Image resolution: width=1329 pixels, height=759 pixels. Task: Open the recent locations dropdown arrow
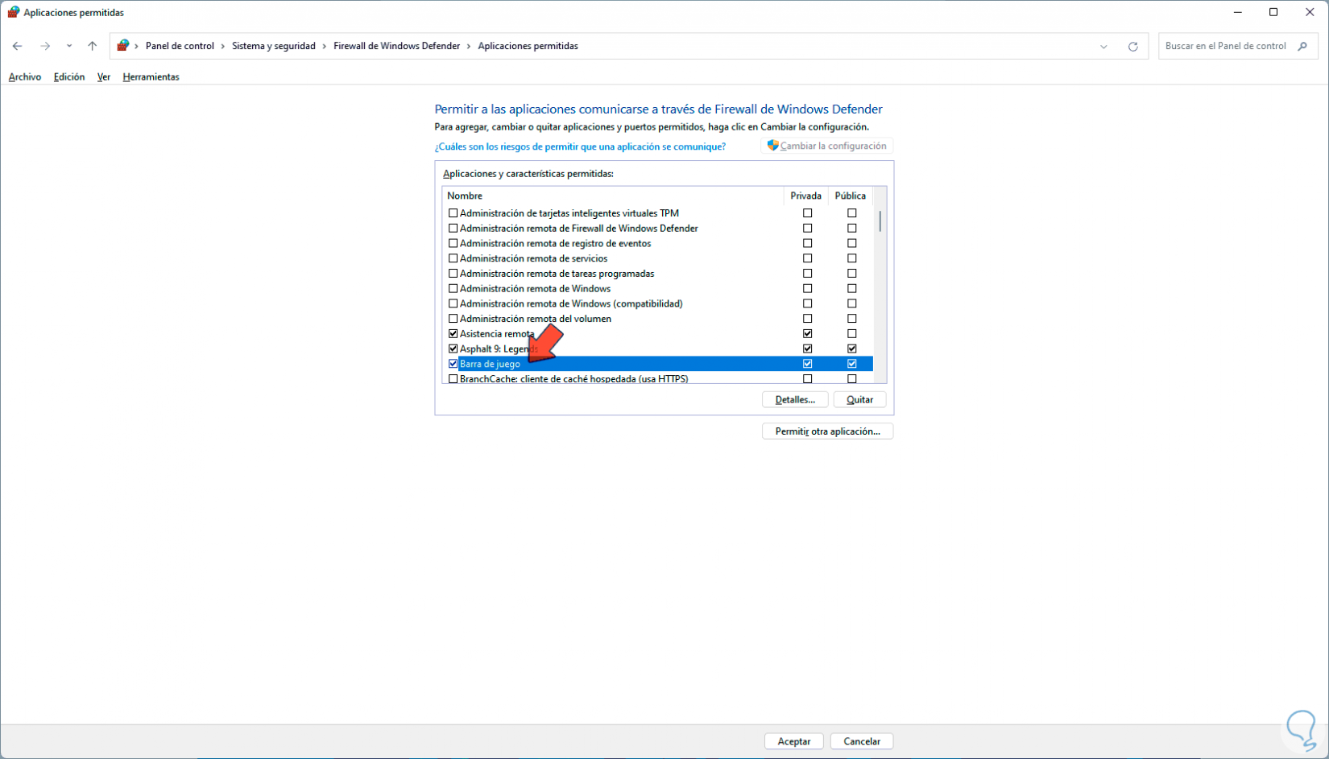click(x=69, y=46)
